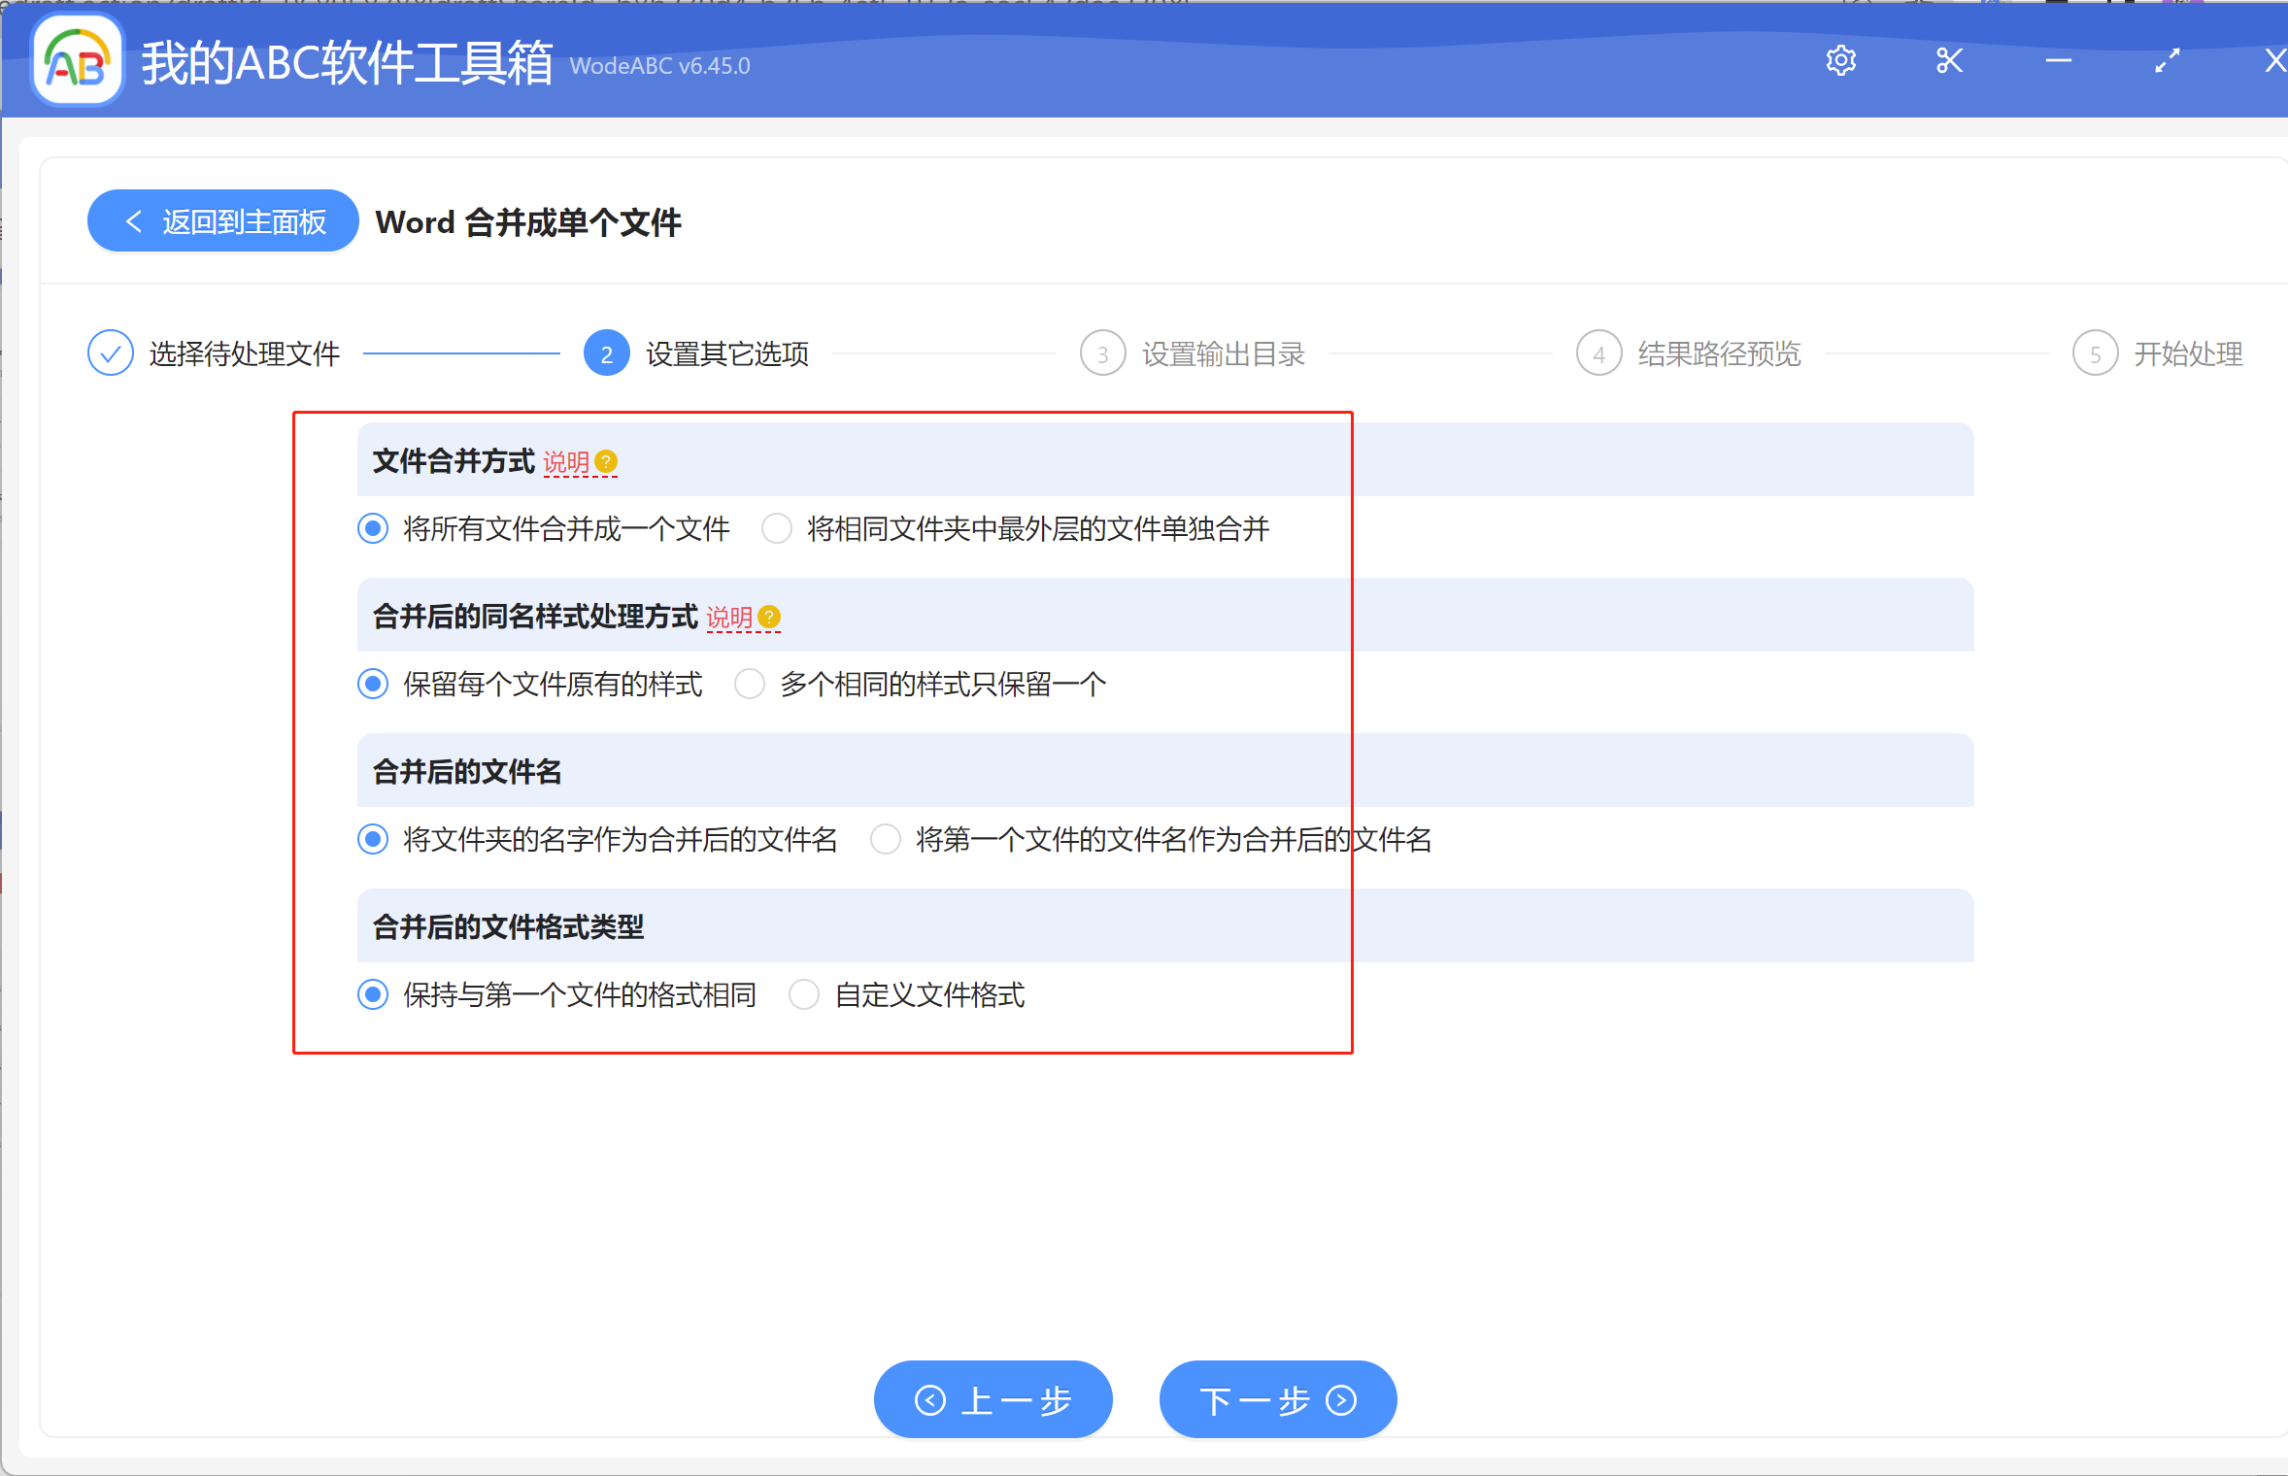Viewport: 2288px width, 1476px height.
Task: Click the 下一步 button to continue
Action: tap(1277, 1399)
